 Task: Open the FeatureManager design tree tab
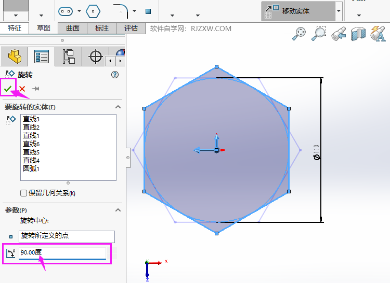(14, 56)
